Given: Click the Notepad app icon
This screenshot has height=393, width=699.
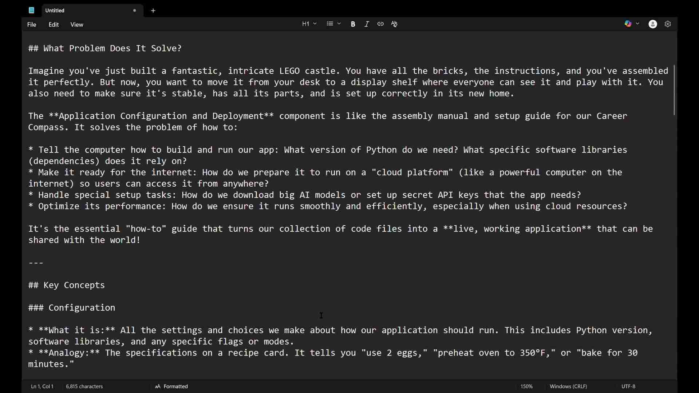Looking at the screenshot, I should click(32, 11).
